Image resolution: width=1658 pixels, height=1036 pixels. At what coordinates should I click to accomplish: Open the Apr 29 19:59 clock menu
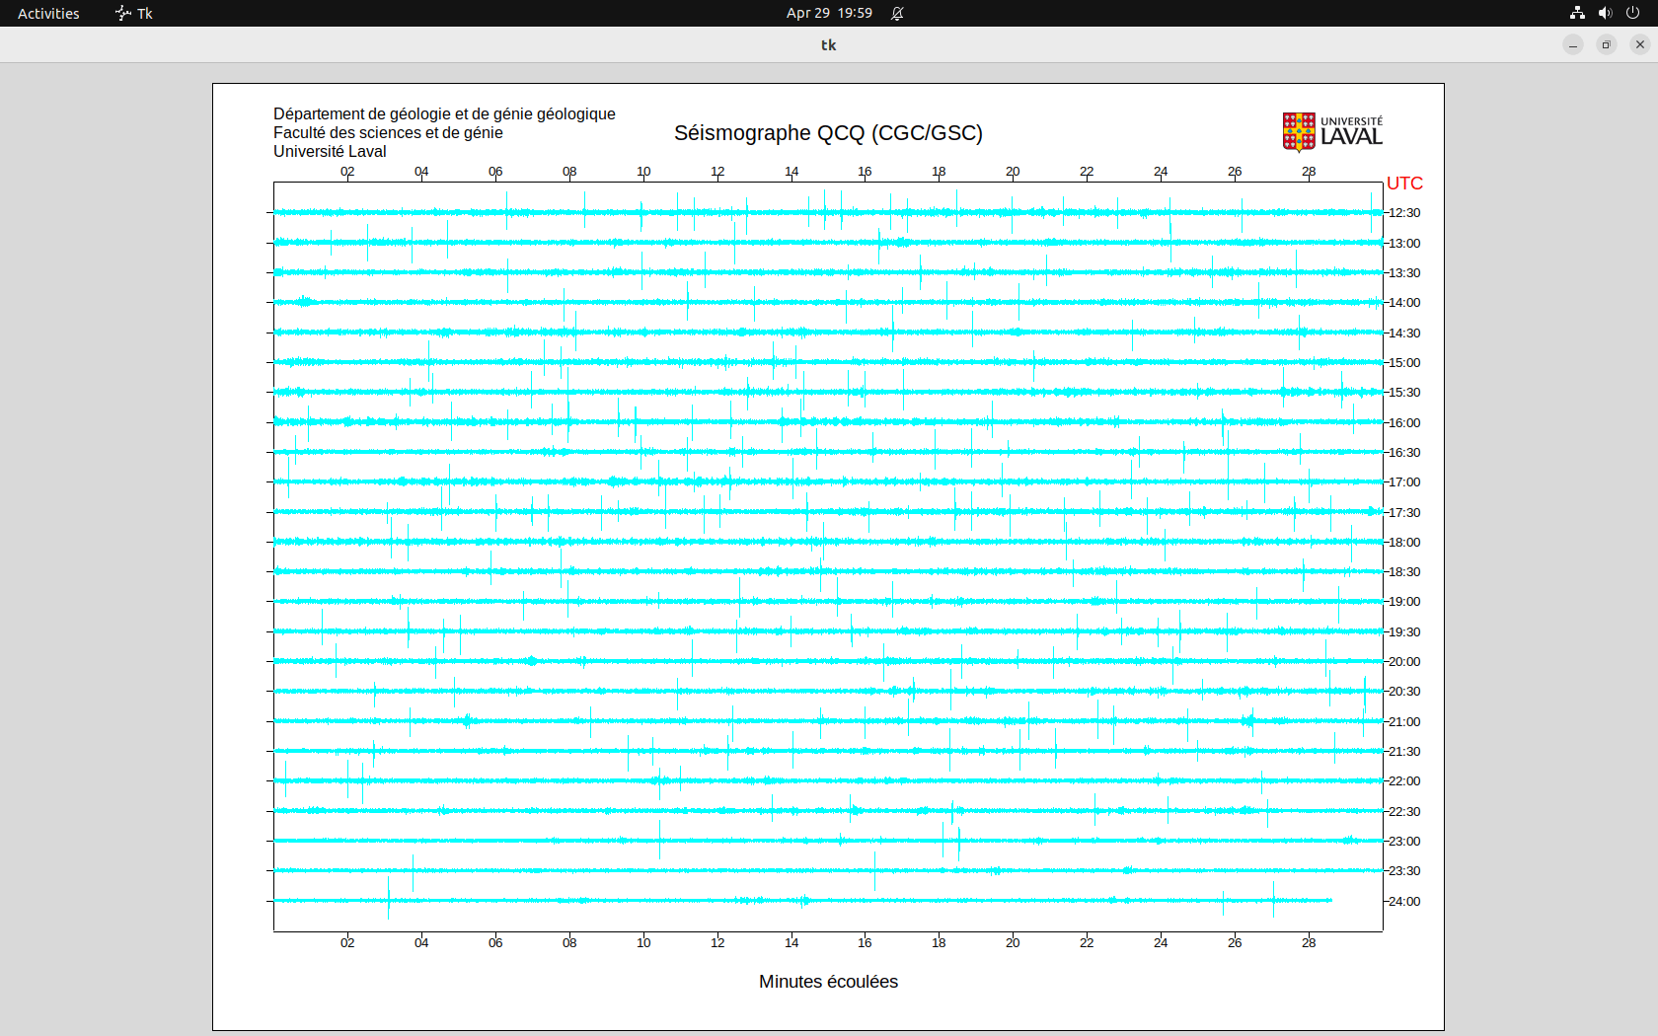coord(829,13)
